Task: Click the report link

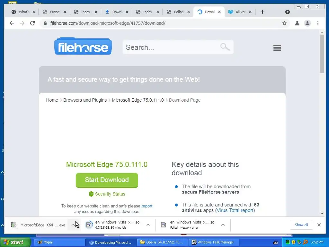Action: [147, 206]
